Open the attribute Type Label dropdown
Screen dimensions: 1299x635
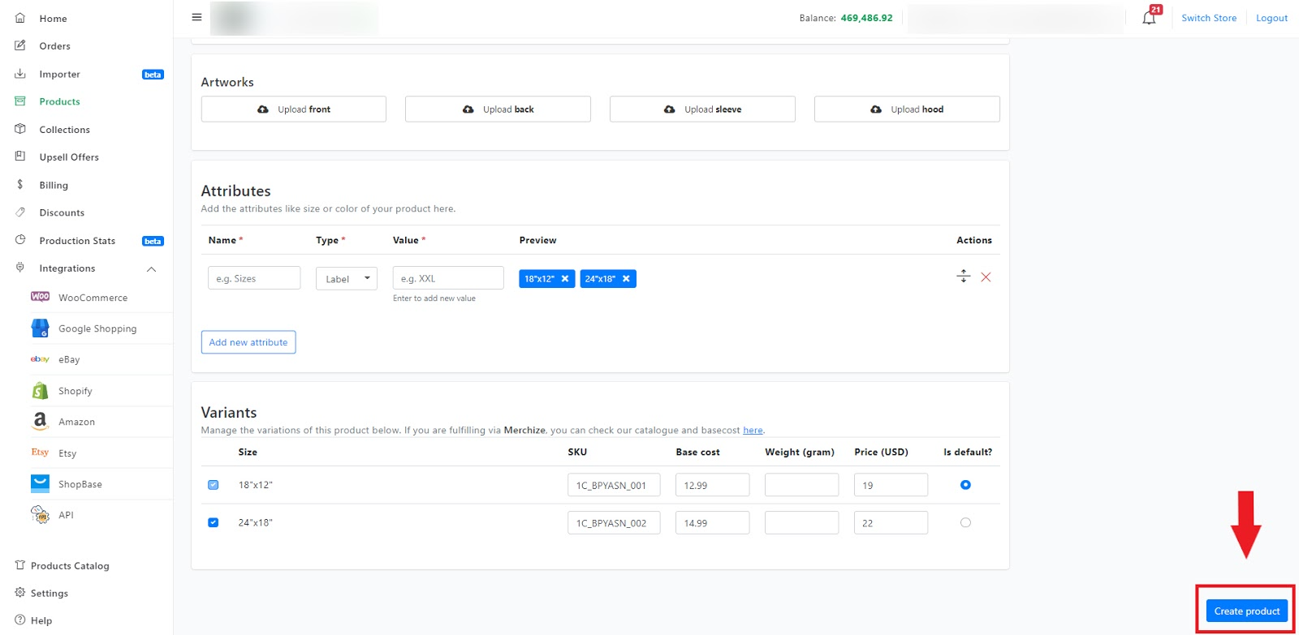click(x=347, y=278)
